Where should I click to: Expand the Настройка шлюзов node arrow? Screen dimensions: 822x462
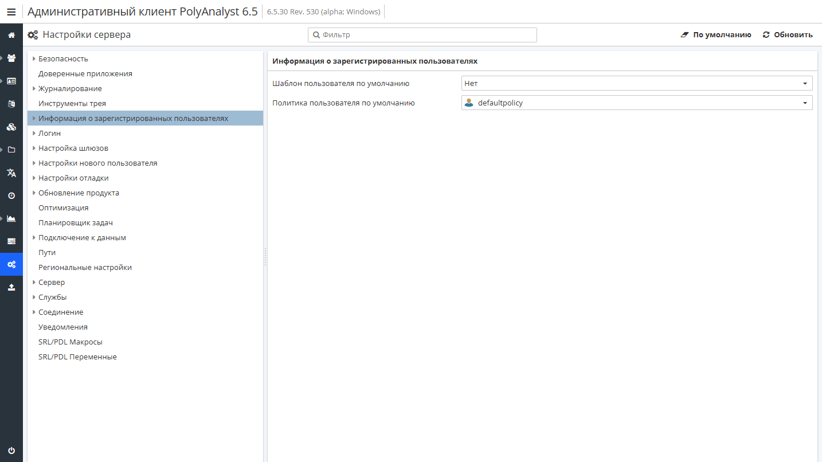pos(34,148)
